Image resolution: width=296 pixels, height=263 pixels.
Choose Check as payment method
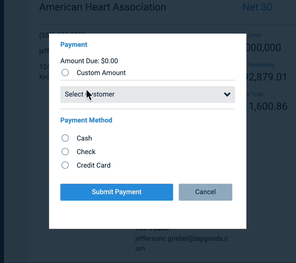pyautogui.click(x=65, y=152)
